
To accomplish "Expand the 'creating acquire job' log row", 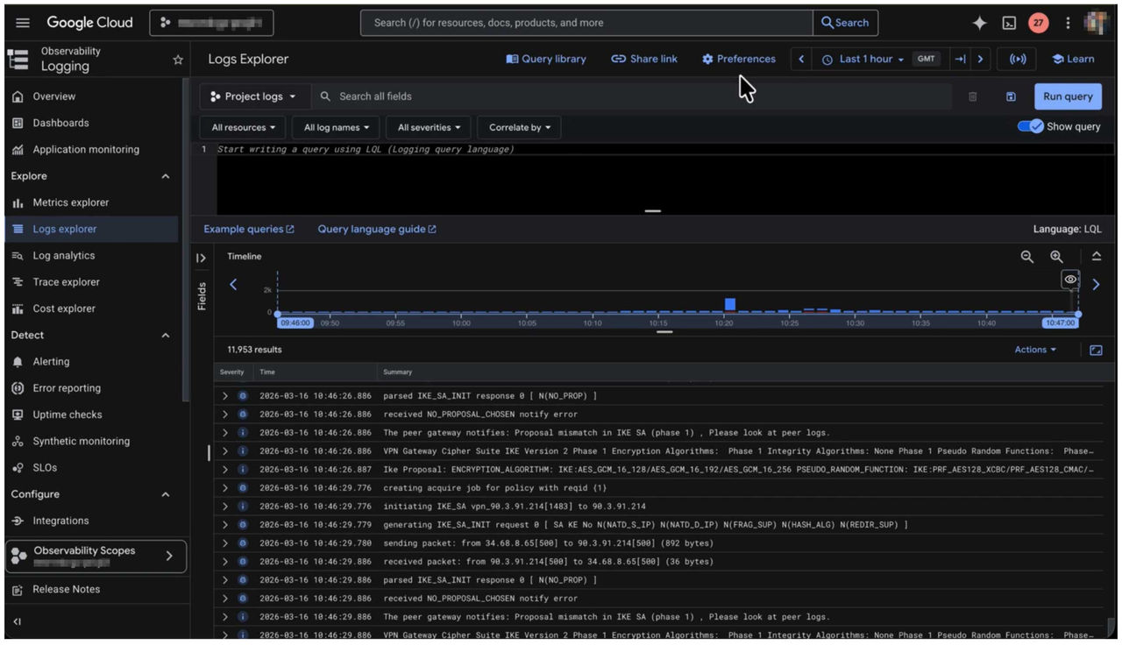I will [224, 488].
